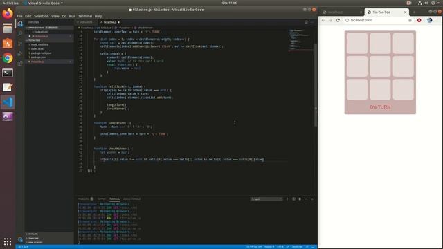Switch to Output panel tab
Image resolution: width=443 pixels, height=249 pixels.
tap(102, 199)
